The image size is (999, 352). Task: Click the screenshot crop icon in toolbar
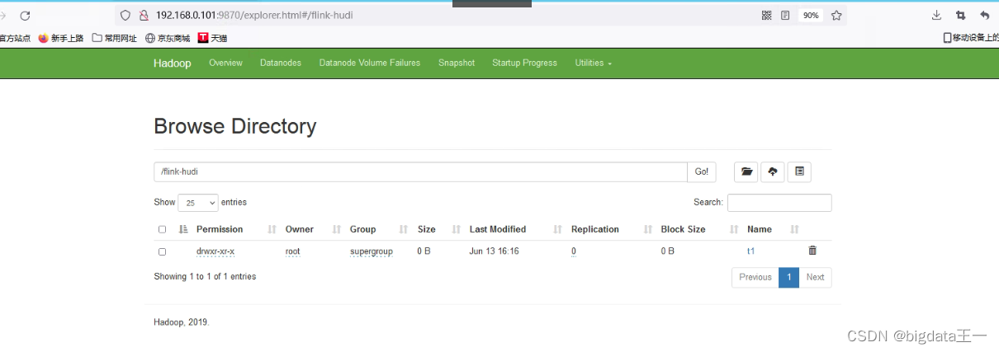960,15
